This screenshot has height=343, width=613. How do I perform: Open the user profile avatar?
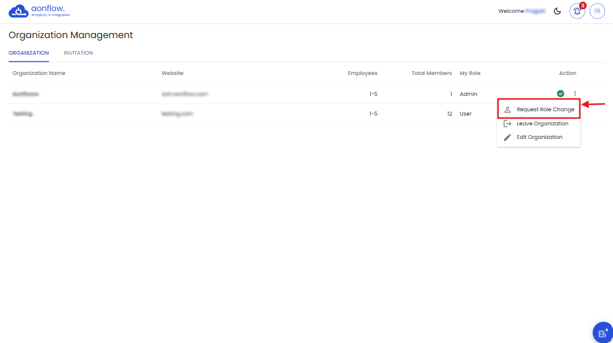pyautogui.click(x=597, y=11)
